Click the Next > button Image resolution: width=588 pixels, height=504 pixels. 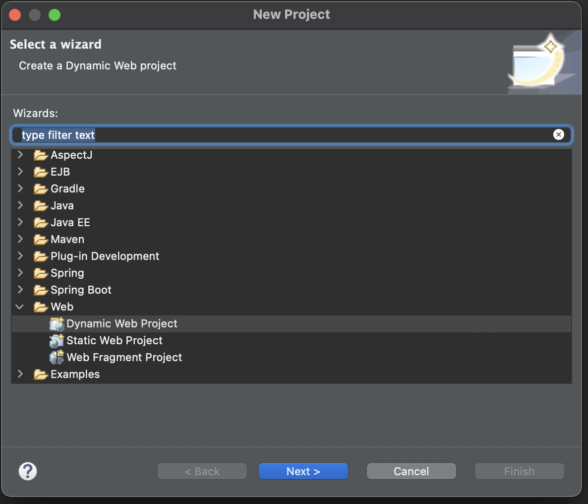coord(303,471)
